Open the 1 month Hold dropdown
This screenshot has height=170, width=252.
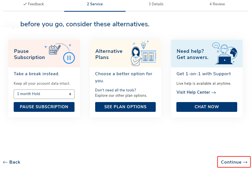tap(44, 94)
